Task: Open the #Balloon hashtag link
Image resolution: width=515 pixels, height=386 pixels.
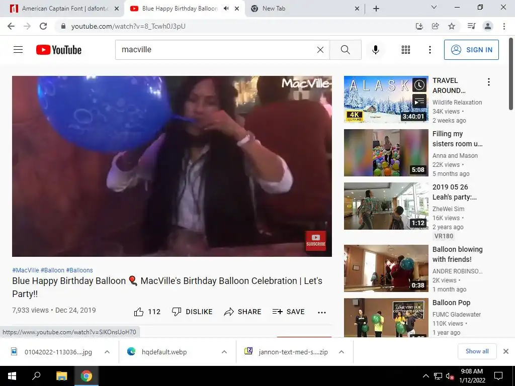Action: [52, 270]
